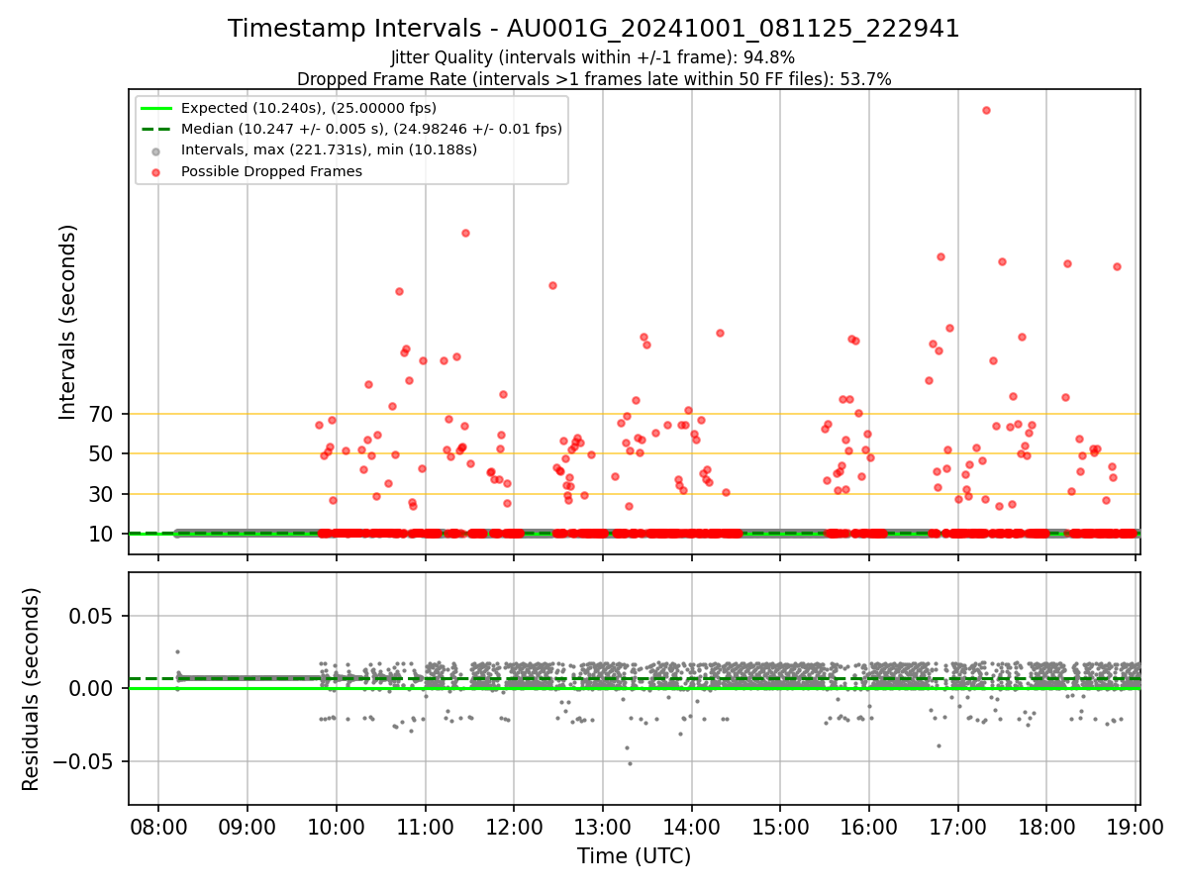Click the 13:00 time tick label
The height and width of the screenshot is (891, 1188).
coord(603,825)
